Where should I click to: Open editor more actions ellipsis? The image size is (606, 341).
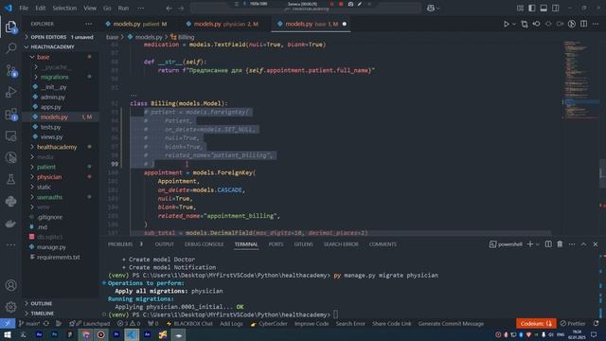point(596,24)
